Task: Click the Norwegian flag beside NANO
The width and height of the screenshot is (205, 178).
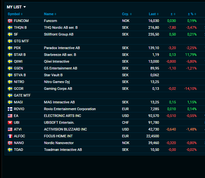Action: click(10, 143)
